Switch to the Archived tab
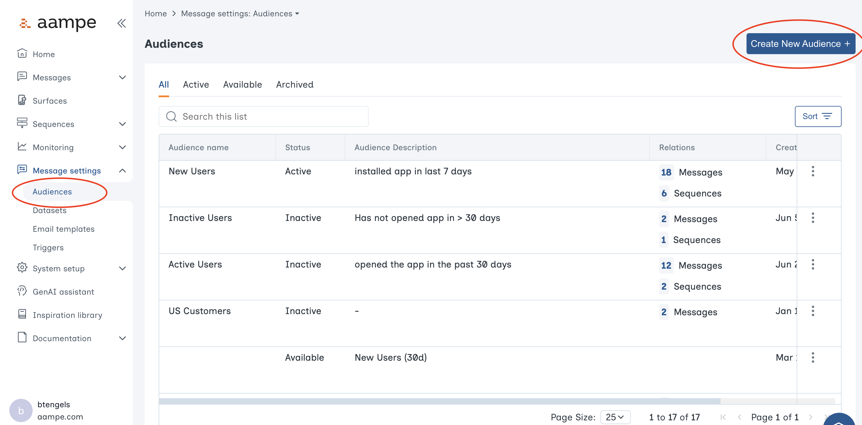 pyautogui.click(x=295, y=84)
